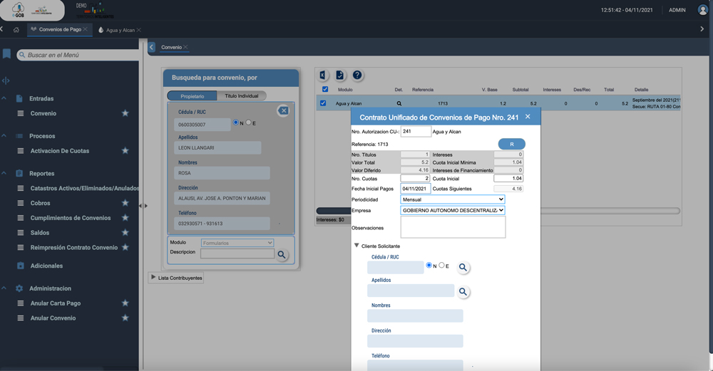Click the Excel export icon

(324, 75)
